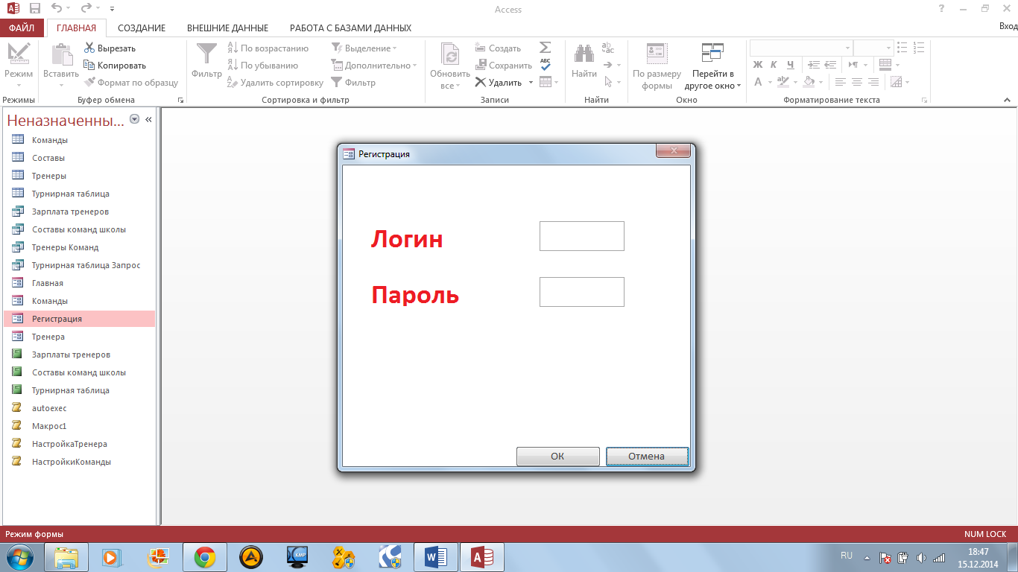Image resolution: width=1018 pixels, height=572 pixels.
Task: Click По размеру формы icon
Action: click(657, 54)
